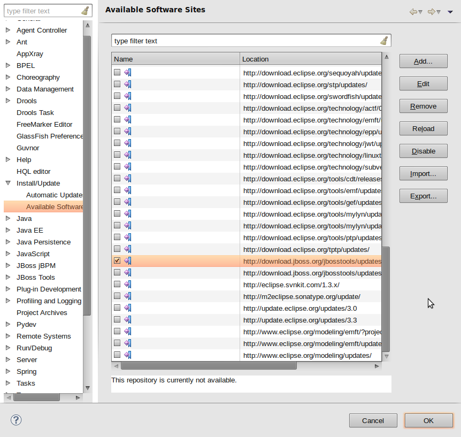461x437 pixels.
Task: Click the site icon for technology/emft row
Action: tap(128, 119)
